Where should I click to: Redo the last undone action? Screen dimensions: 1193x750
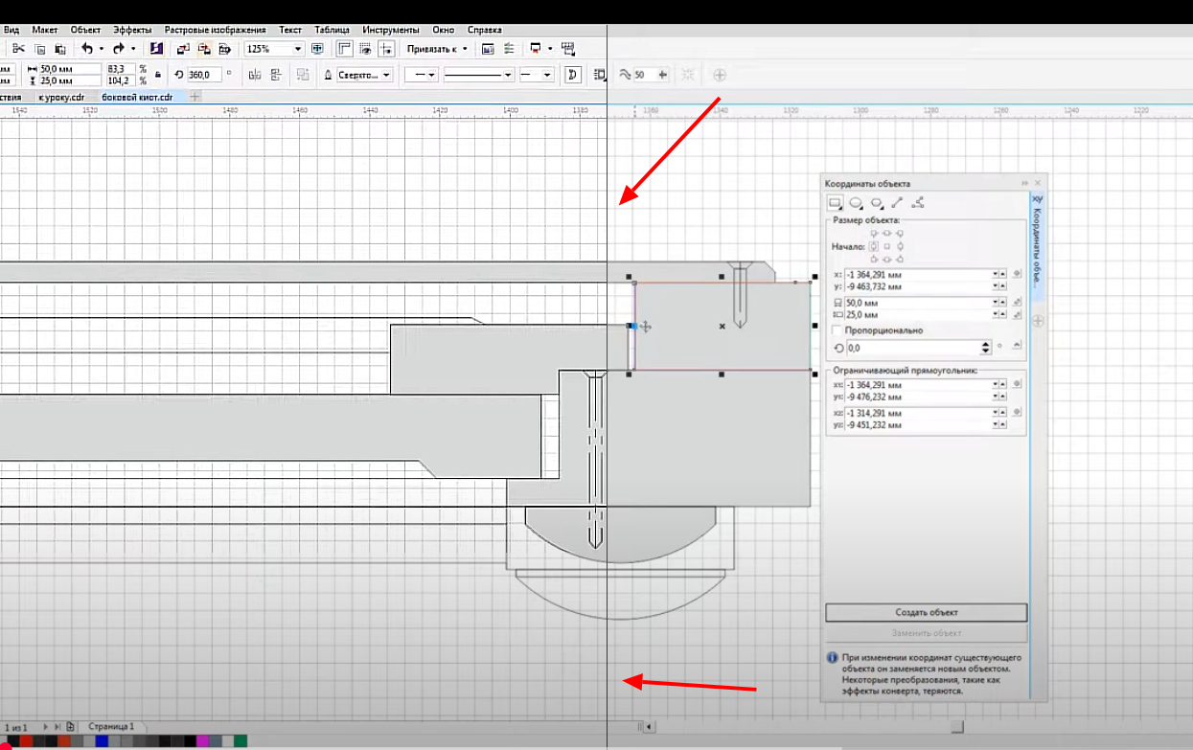[x=118, y=49]
